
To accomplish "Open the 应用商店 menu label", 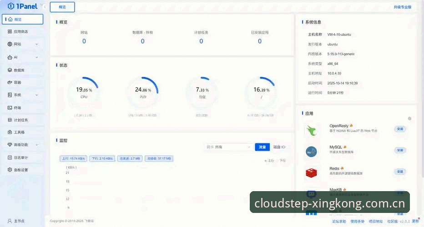I will point(21,32).
